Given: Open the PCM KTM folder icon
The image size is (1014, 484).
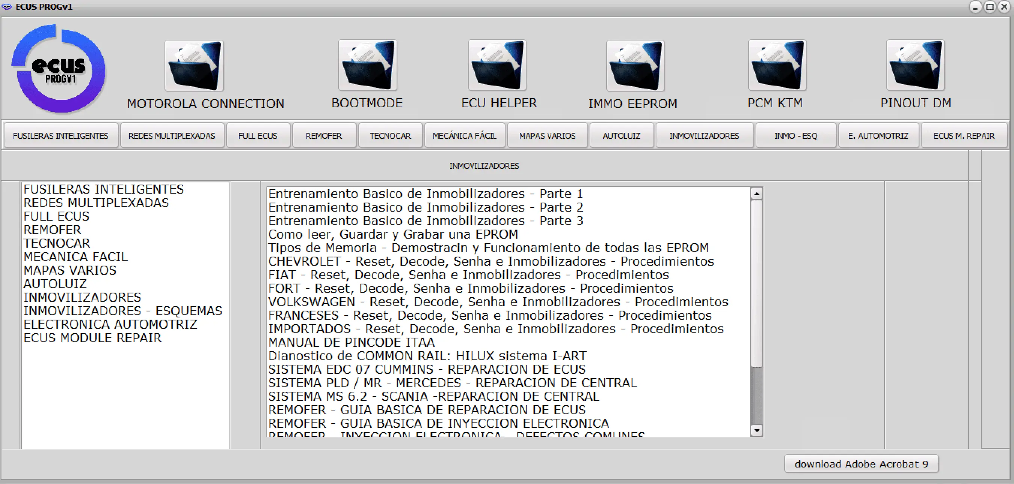Looking at the screenshot, I should [x=777, y=65].
